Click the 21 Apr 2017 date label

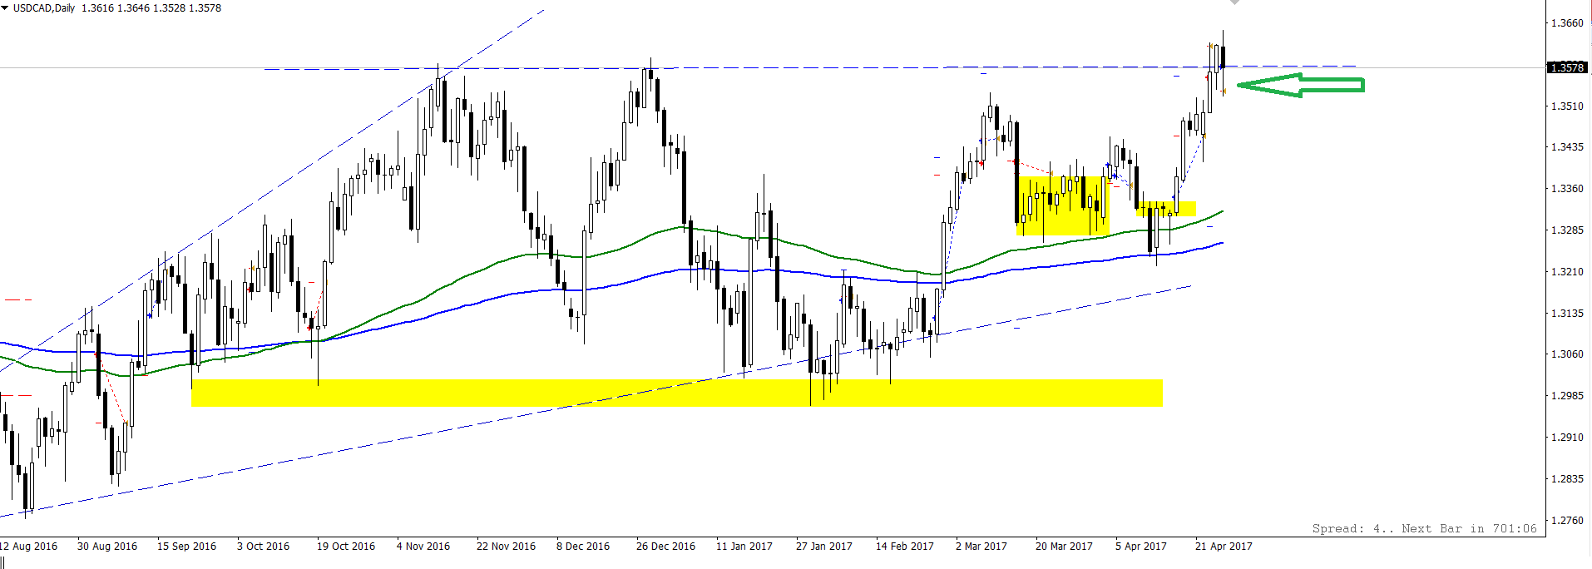(x=1224, y=547)
